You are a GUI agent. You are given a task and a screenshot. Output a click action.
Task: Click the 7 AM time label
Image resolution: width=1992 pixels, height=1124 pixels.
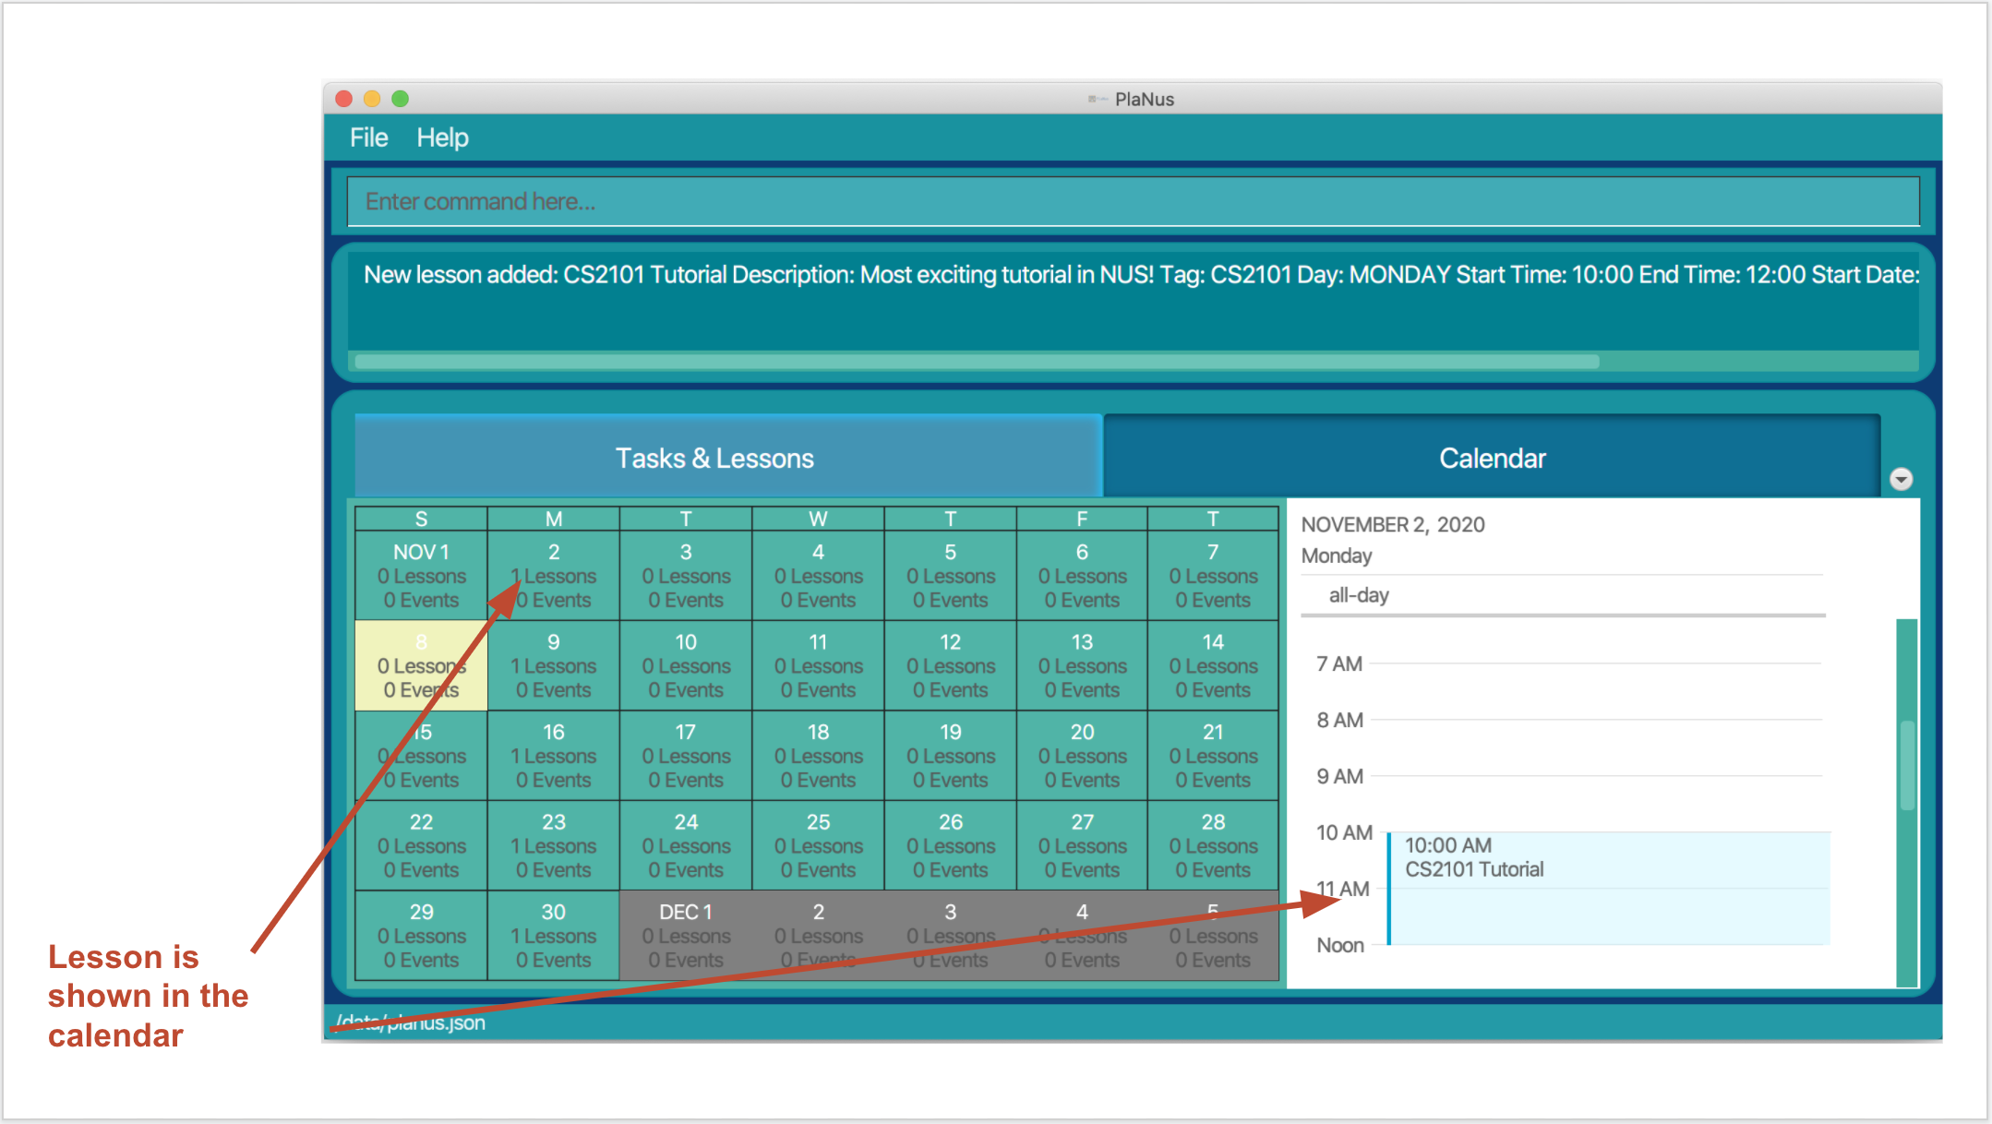tap(1338, 664)
